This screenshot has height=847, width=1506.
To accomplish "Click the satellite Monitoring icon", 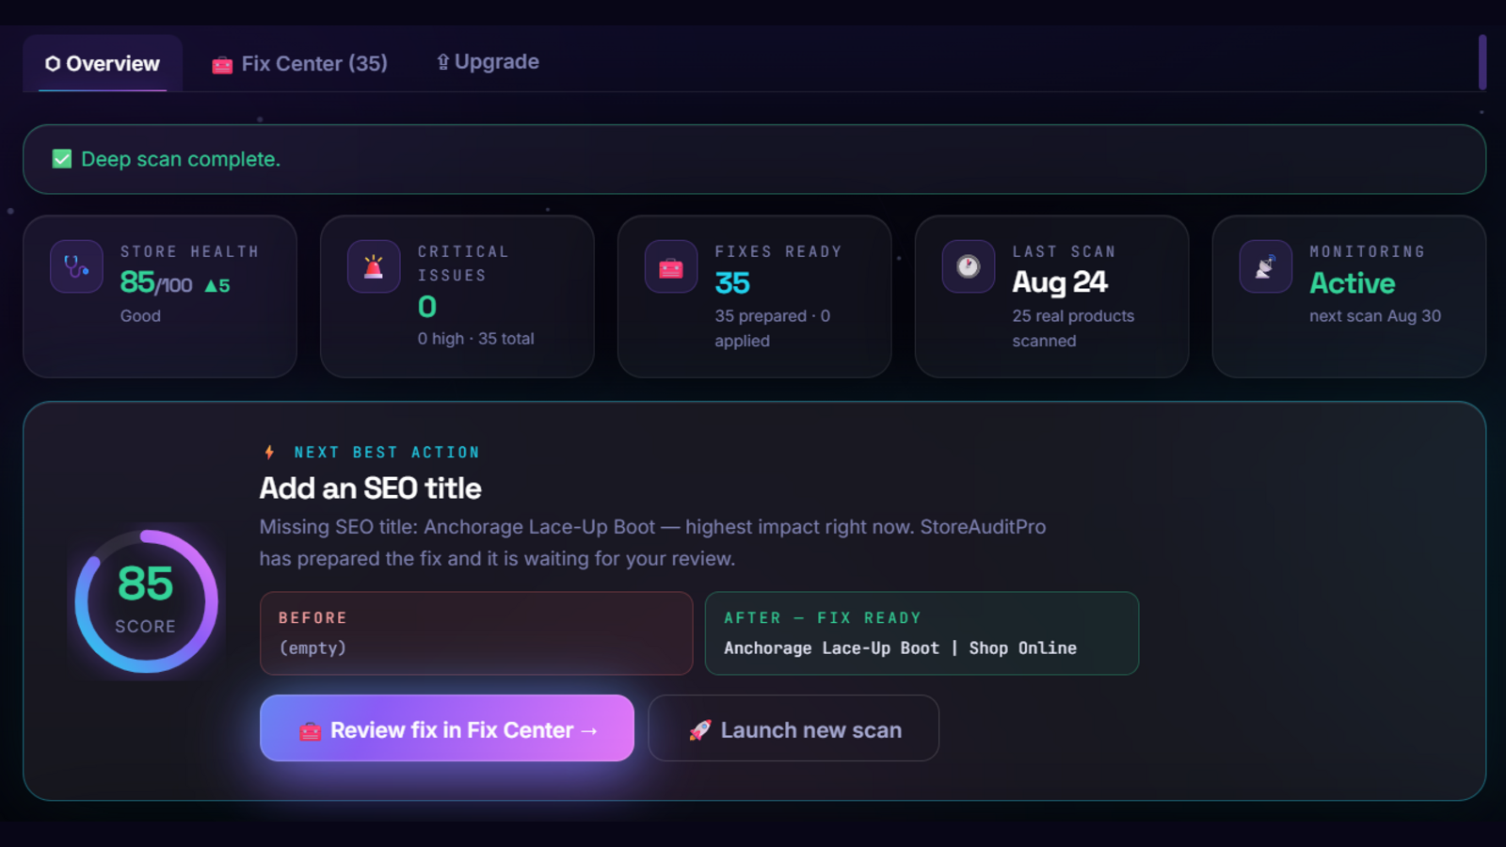I will coord(1266,266).
